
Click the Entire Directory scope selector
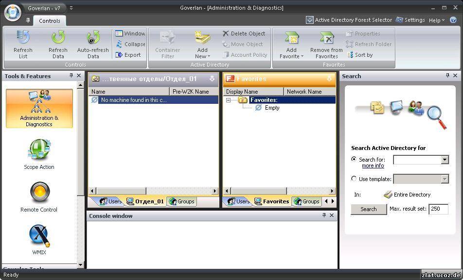[x=407, y=195]
